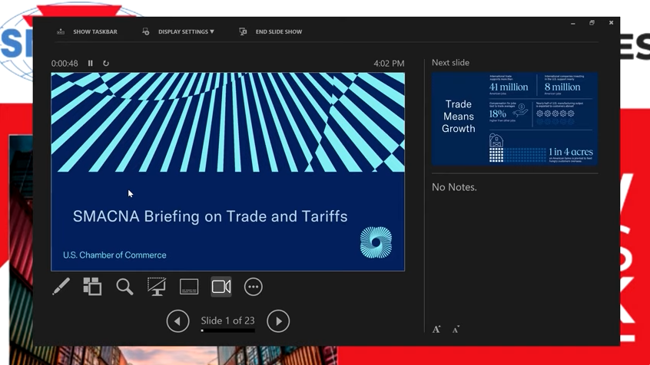
Task: Click the clock reading 4:02 PM
Action: (x=389, y=64)
